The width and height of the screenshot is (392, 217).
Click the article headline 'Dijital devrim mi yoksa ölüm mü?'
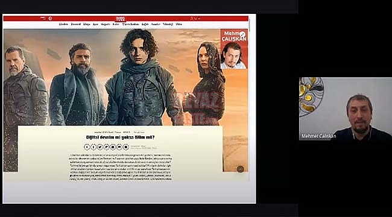pyautogui.click(x=120, y=137)
